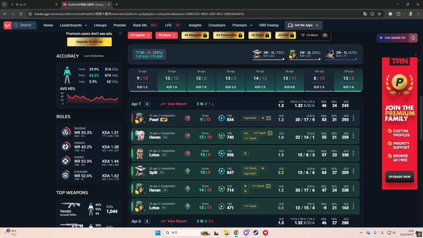Click the TRS badge icon beside 471
The image size is (423, 238).
click(222, 206)
